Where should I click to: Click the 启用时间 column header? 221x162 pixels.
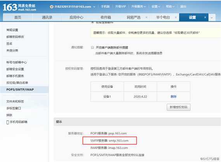tap(140, 86)
